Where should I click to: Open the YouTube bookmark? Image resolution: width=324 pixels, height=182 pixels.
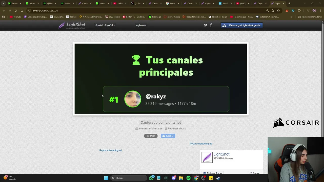(x=15, y=17)
